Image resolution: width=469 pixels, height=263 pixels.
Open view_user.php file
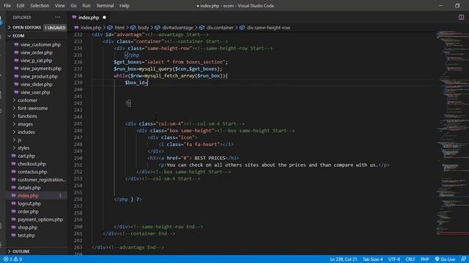(35, 93)
